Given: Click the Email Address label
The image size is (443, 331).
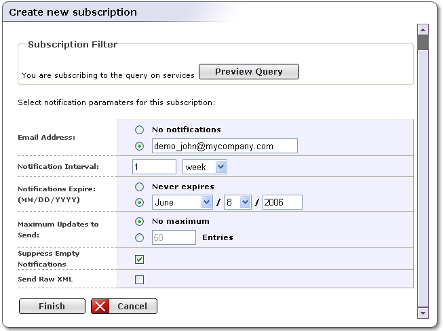Looking at the screenshot, I should (x=47, y=138).
